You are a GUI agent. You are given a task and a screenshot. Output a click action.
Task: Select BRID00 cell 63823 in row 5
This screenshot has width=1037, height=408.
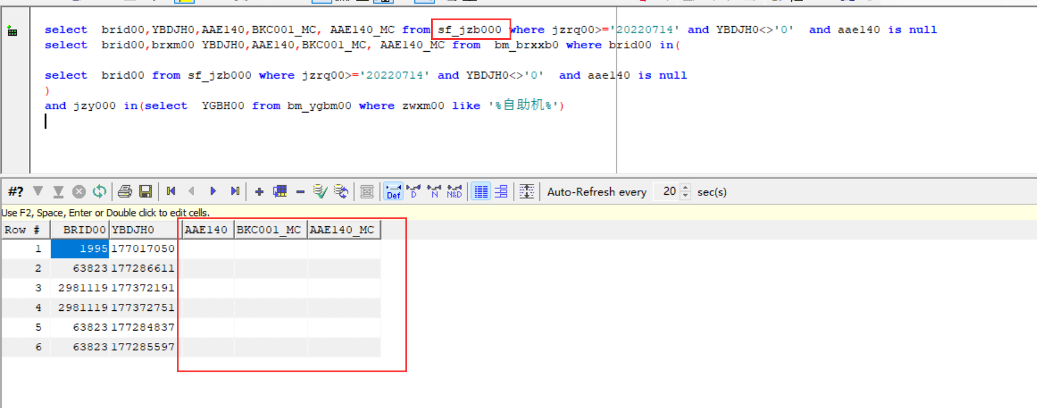(80, 327)
